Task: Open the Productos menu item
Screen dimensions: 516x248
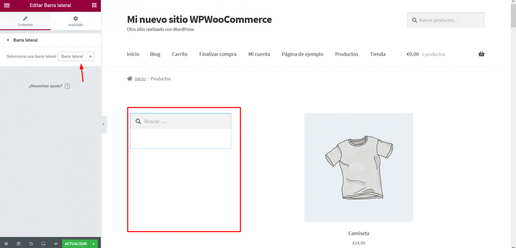Action: click(347, 54)
